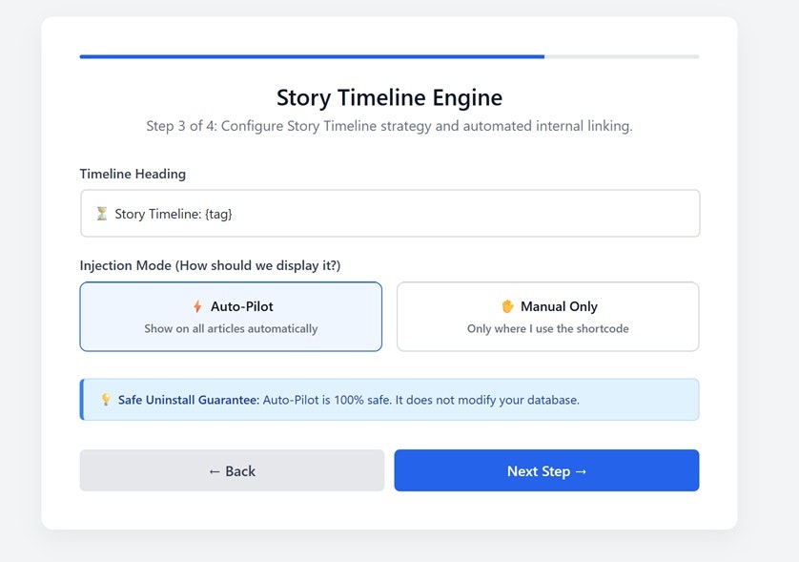Click the setup progress bar
Screen dimensions: 799x562
click(389, 56)
